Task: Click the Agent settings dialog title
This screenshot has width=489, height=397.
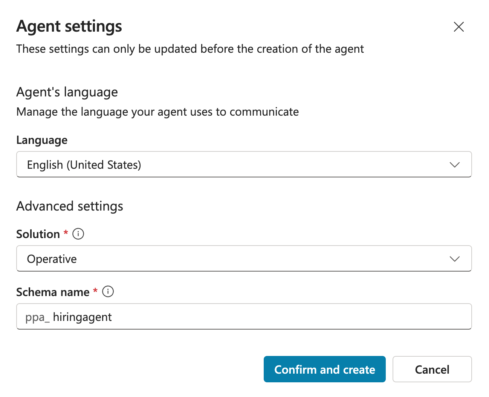Action: pos(69,26)
